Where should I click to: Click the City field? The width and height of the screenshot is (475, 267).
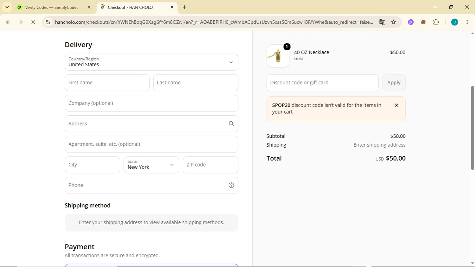[x=92, y=165]
